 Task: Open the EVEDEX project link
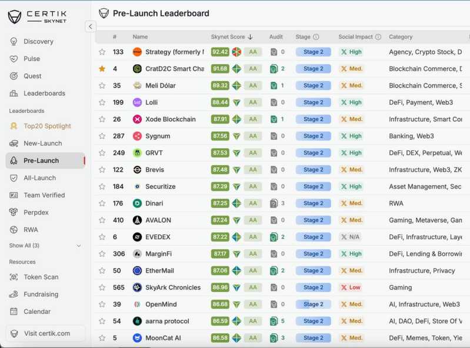[158, 237]
